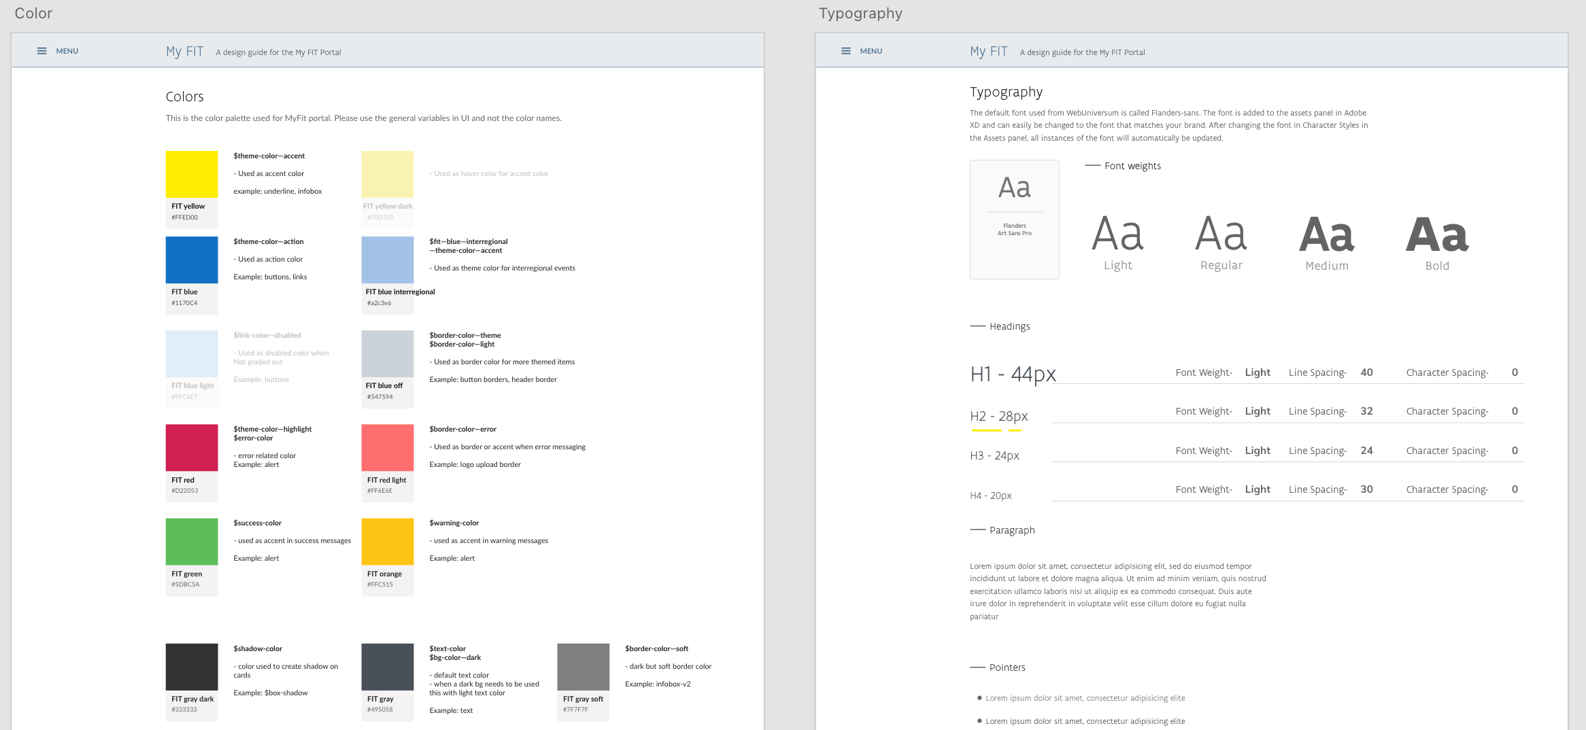Viewport: 1586px width, 730px height.
Task: Select the Font weights section label
Action: point(1133,166)
